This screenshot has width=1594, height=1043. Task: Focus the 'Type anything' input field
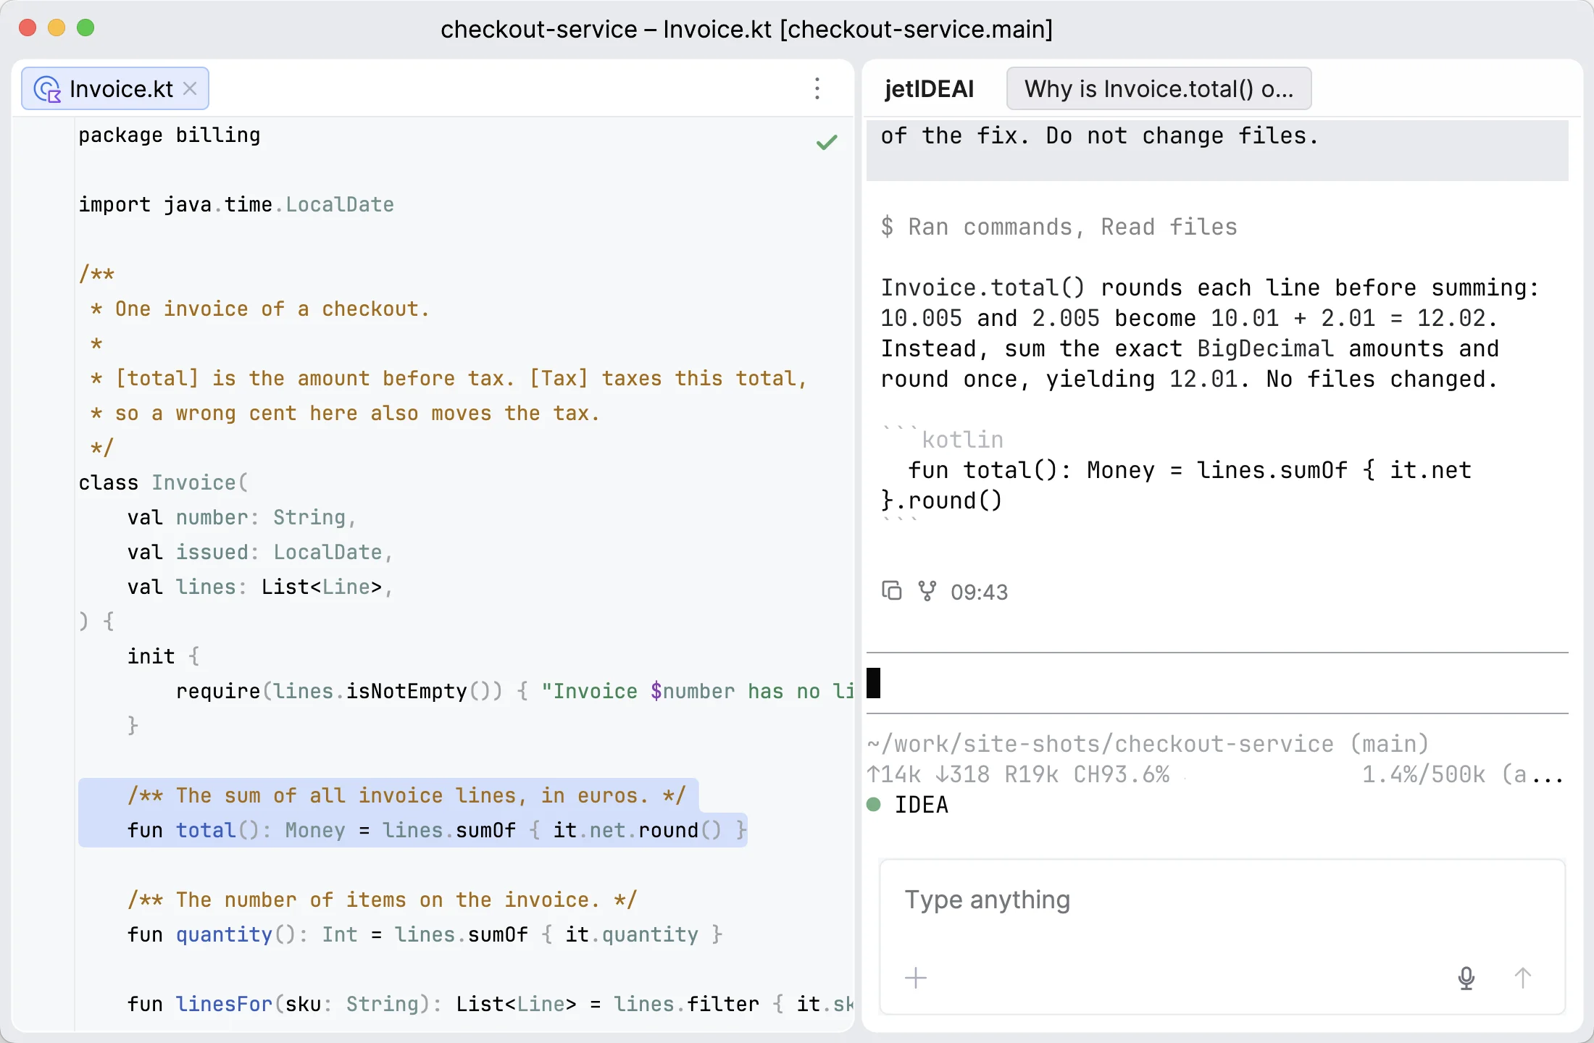pyautogui.click(x=1222, y=900)
